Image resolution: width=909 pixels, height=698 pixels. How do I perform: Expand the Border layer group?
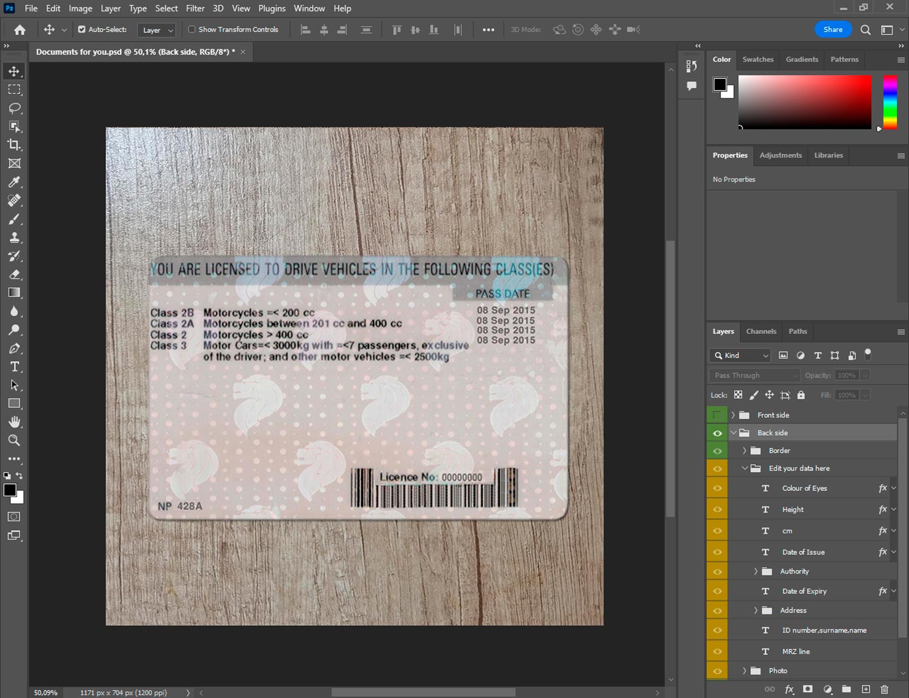[x=744, y=451]
